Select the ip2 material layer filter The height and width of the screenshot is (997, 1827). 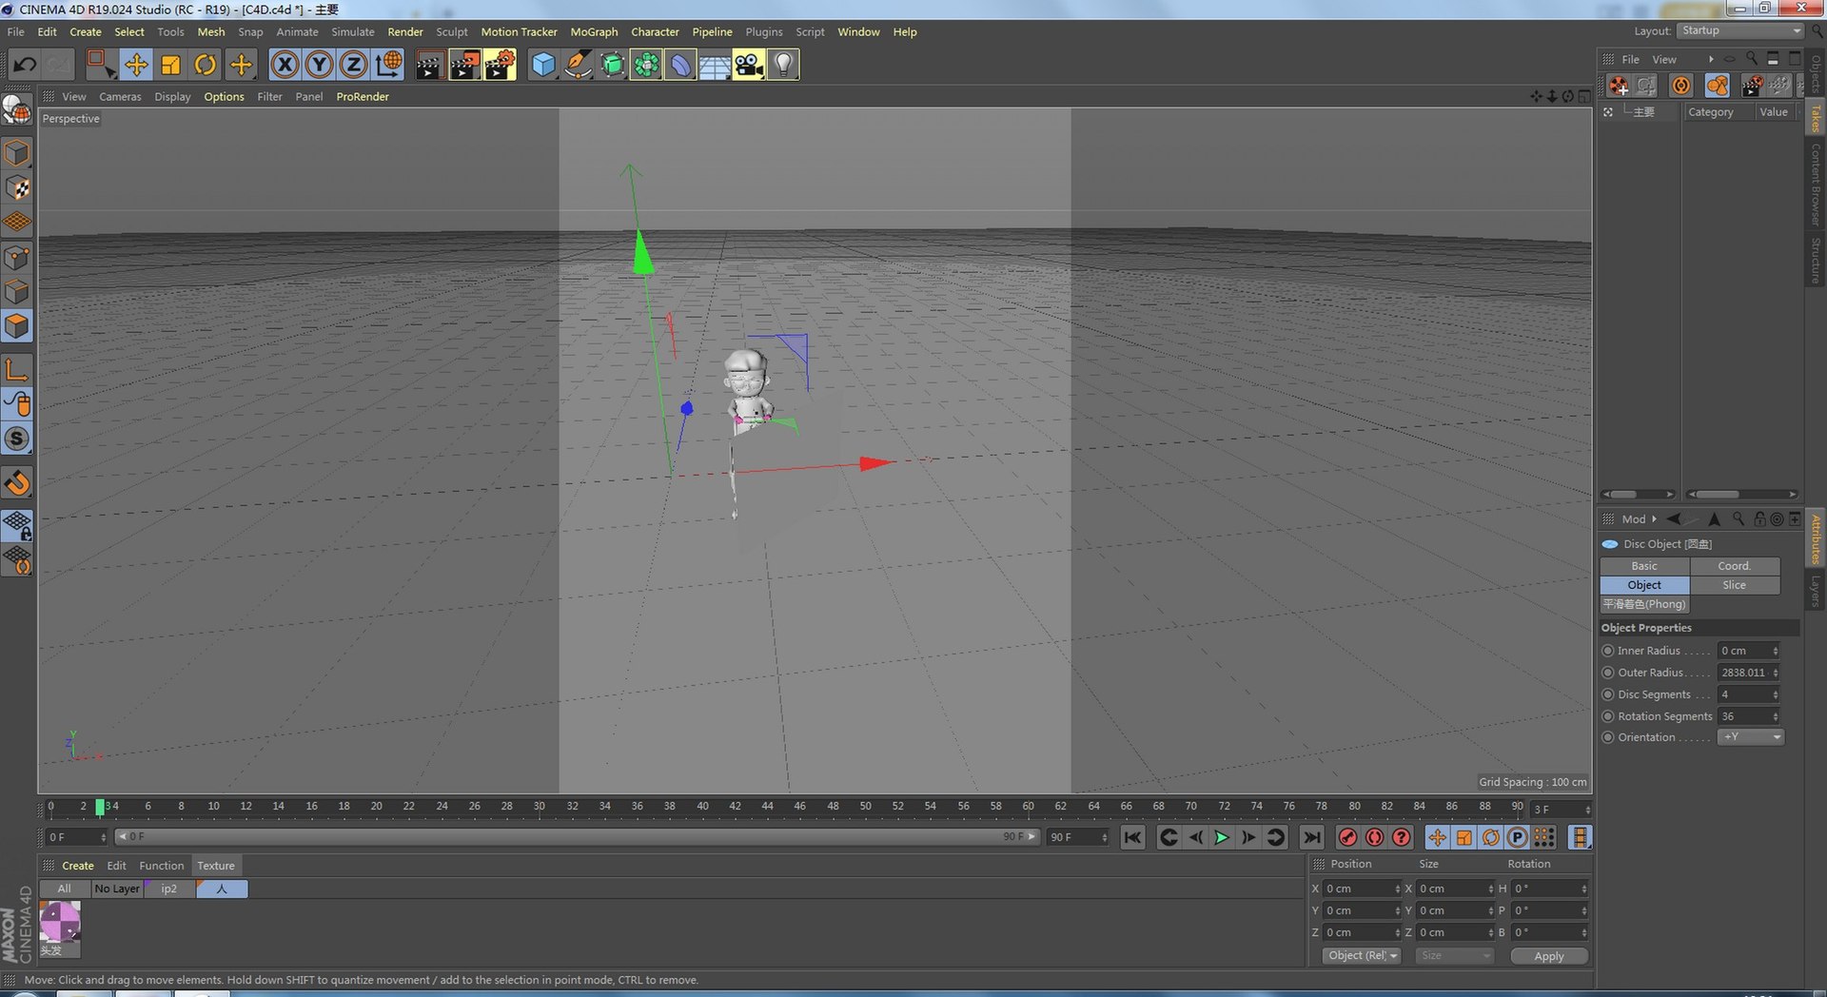click(169, 889)
